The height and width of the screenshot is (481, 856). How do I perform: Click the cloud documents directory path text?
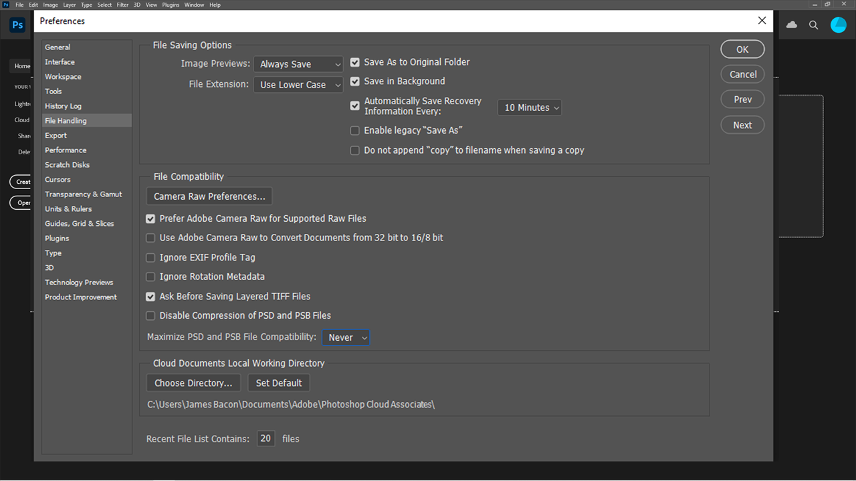291,404
